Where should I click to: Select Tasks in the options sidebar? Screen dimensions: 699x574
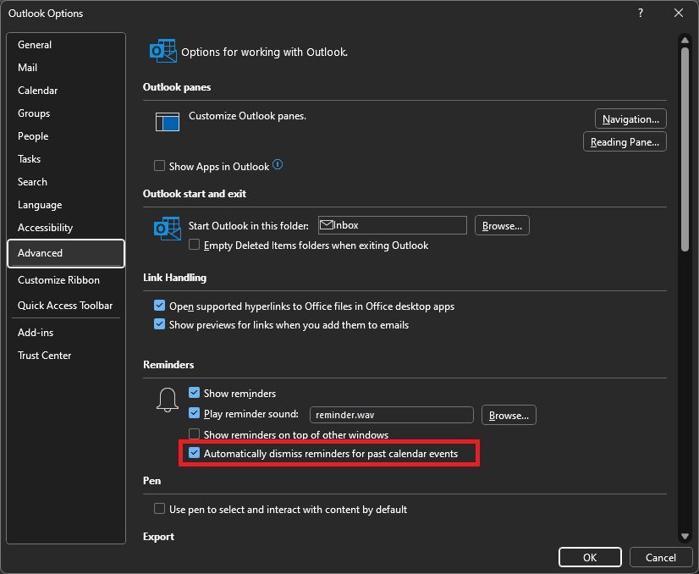66,159
